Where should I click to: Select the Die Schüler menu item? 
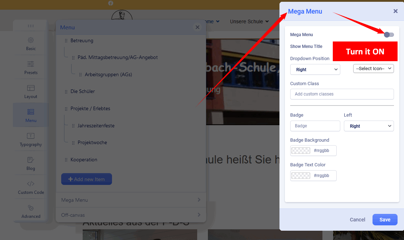click(x=83, y=92)
